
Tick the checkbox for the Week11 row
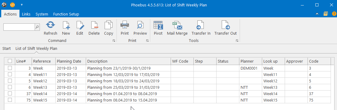[x=10, y=74]
